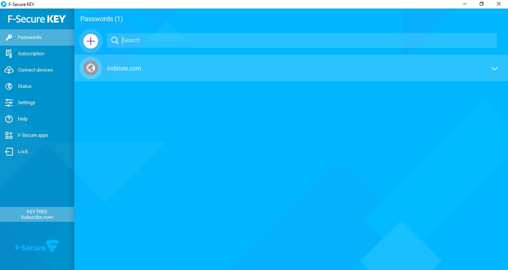508x270 pixels.
Task: Go to Connect devices section
Action: pos(37,70)
